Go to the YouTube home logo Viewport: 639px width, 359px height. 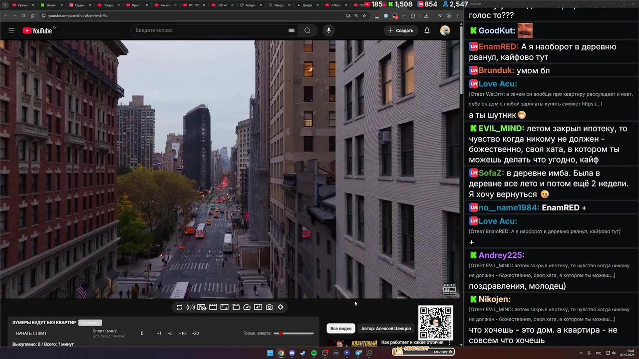pos(38,30)
